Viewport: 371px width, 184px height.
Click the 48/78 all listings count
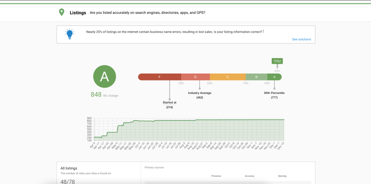pos(68,181)
